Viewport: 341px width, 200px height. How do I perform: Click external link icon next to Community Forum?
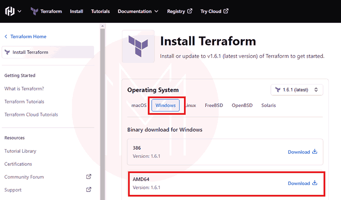tap(89, 177)
